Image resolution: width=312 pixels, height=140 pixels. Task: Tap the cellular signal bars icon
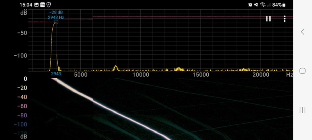(269, 5)
